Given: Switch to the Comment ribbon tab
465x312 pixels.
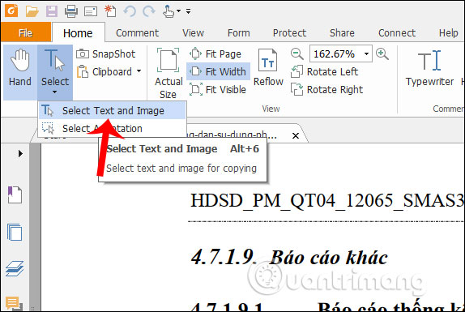Looking at the screenshot, I should pos(137,32).
